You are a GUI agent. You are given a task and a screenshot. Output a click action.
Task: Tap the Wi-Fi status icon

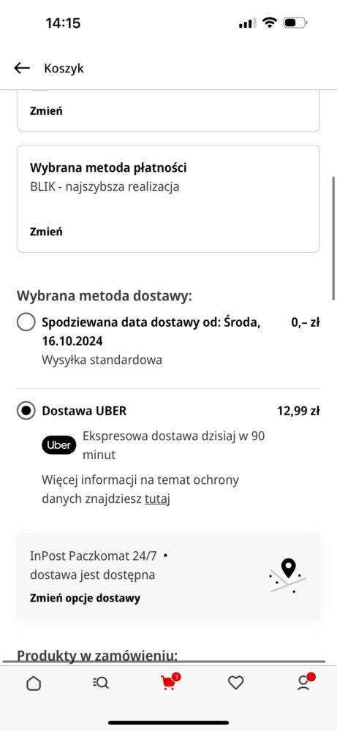click(270, 23)
